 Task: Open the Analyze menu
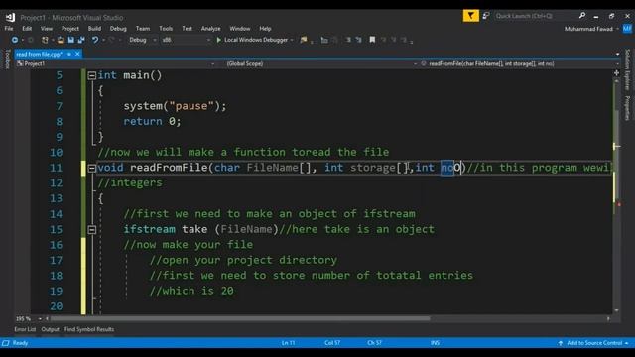[210, 29]
